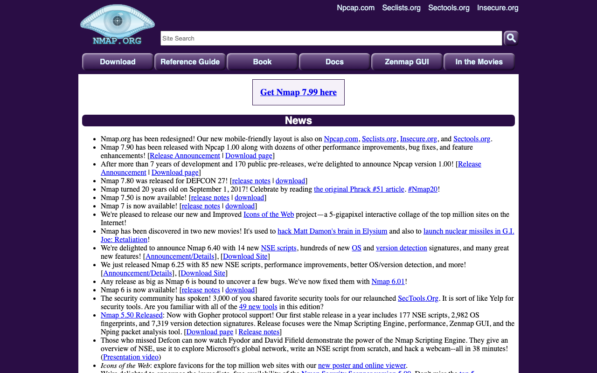This screenshot has height=373, width=597.
Task: Open launch nuclear missiles in G.I. Joe link
Action: [469, 231]
